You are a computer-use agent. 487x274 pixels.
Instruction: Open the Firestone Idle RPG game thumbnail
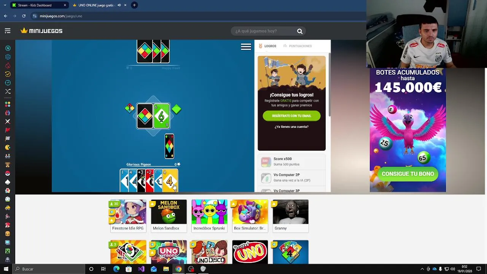[x=128, y=216]
